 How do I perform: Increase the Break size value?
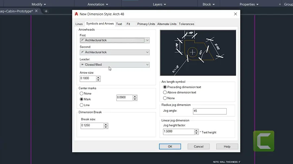pos(106,124)
